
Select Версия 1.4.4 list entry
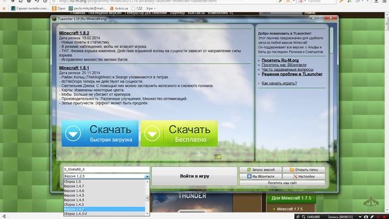pyautogui.click(x=104, y=200)
